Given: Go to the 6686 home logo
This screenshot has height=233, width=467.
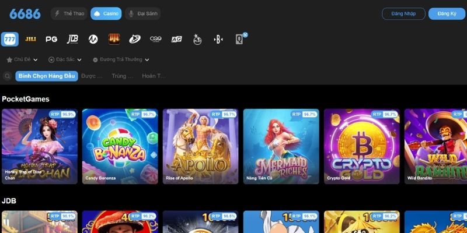Looking at the screenshot, I should [25, 13].
